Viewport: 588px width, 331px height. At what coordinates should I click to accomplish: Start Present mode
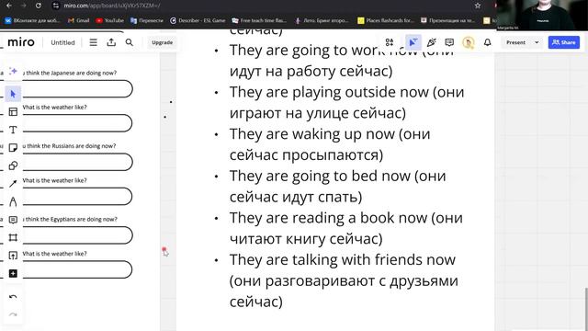[x=516, y=42]
